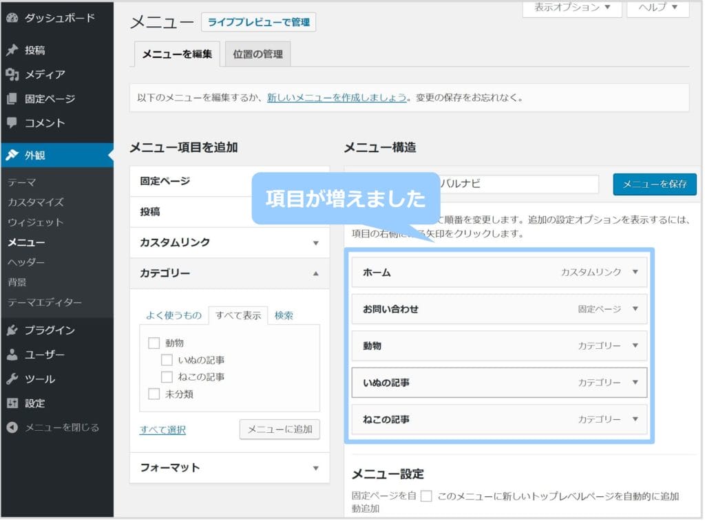
Task: Open Media via its sidebar icon
Action: [12, 74]
